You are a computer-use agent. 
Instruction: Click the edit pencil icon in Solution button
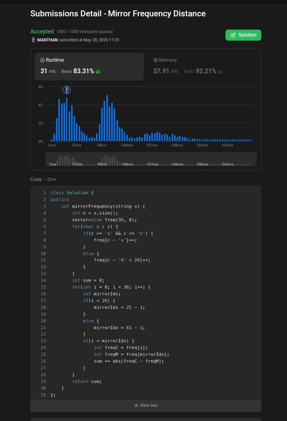click(233, 35)
